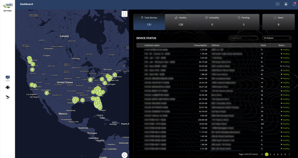Click the Page 1 of 6 items label
The image size is (298, 158).
point(248,155)
